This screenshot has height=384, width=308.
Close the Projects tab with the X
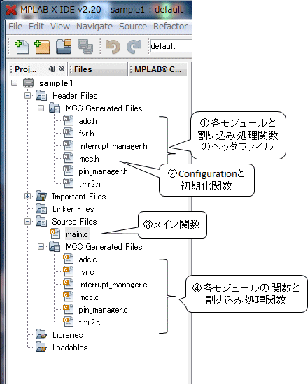pos(62,69)
